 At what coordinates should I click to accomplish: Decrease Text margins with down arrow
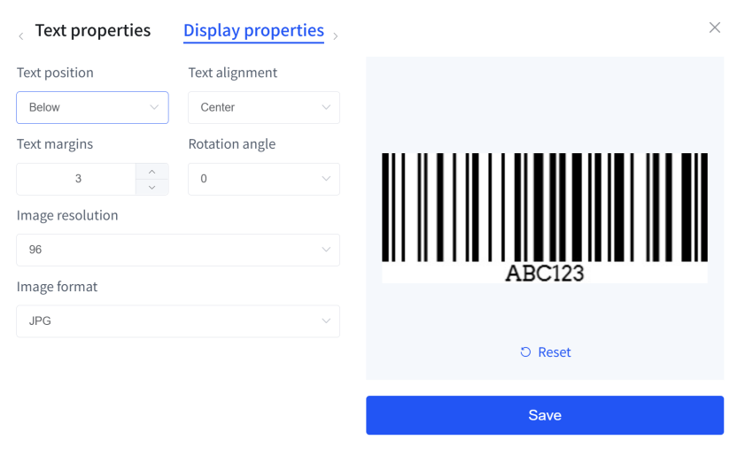tap(152, 187)
